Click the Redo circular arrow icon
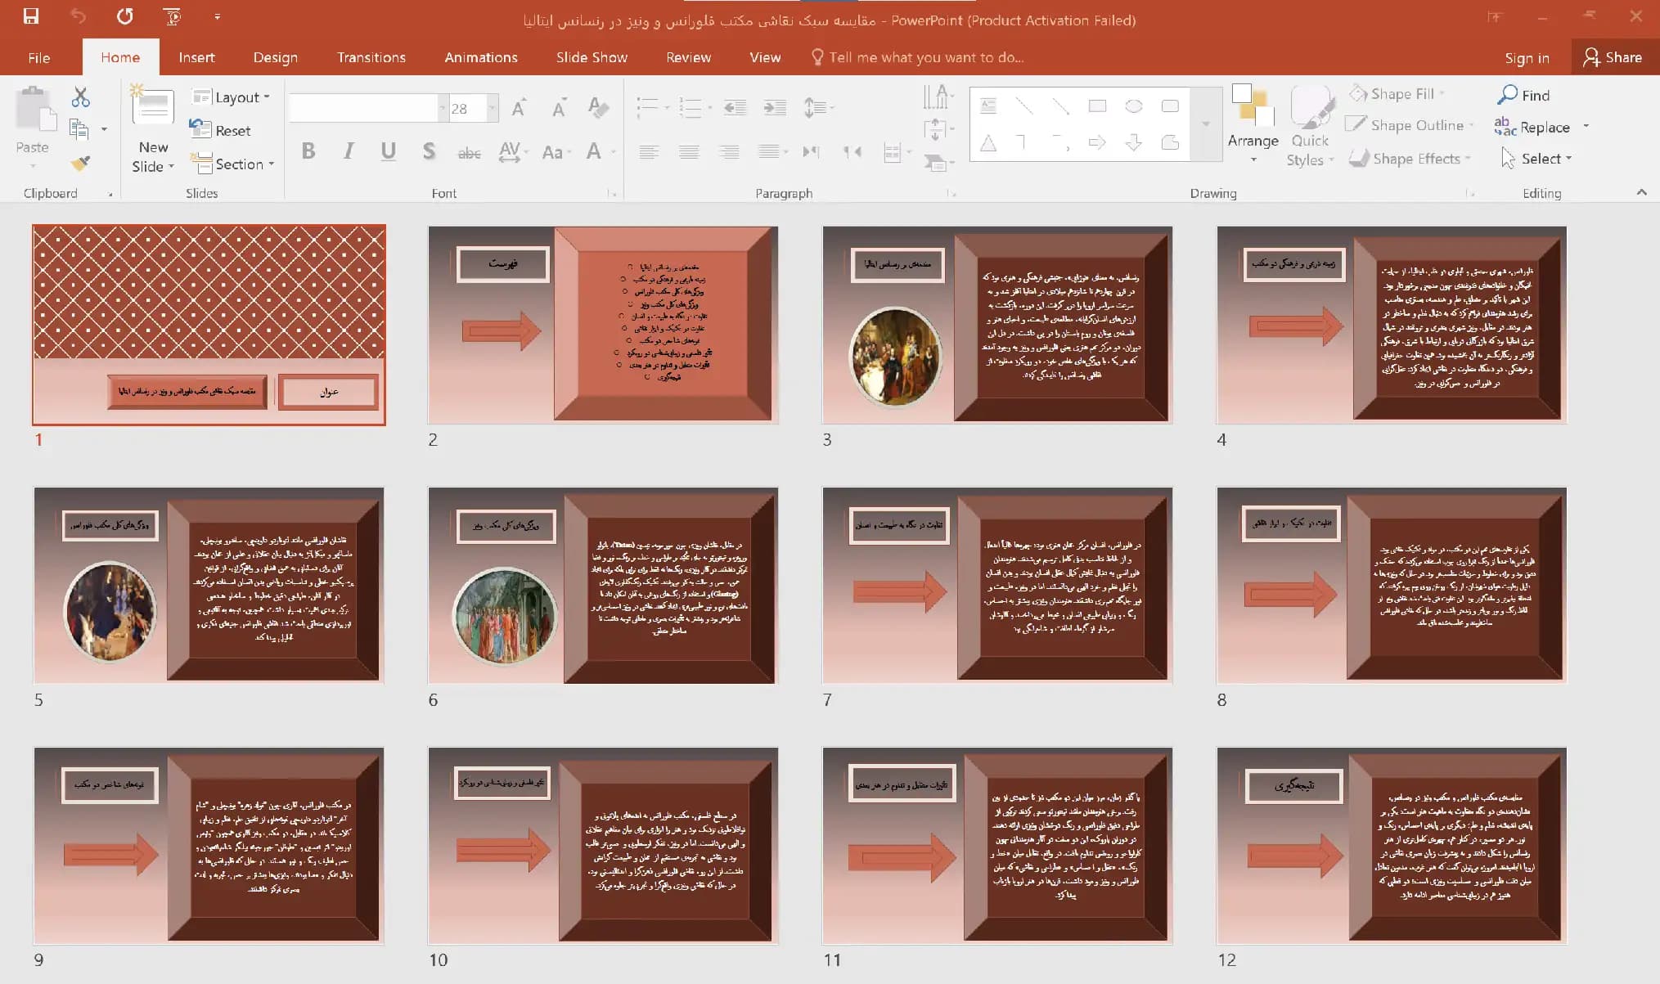Screen dimensions: 1660x984 coord(124,16)
